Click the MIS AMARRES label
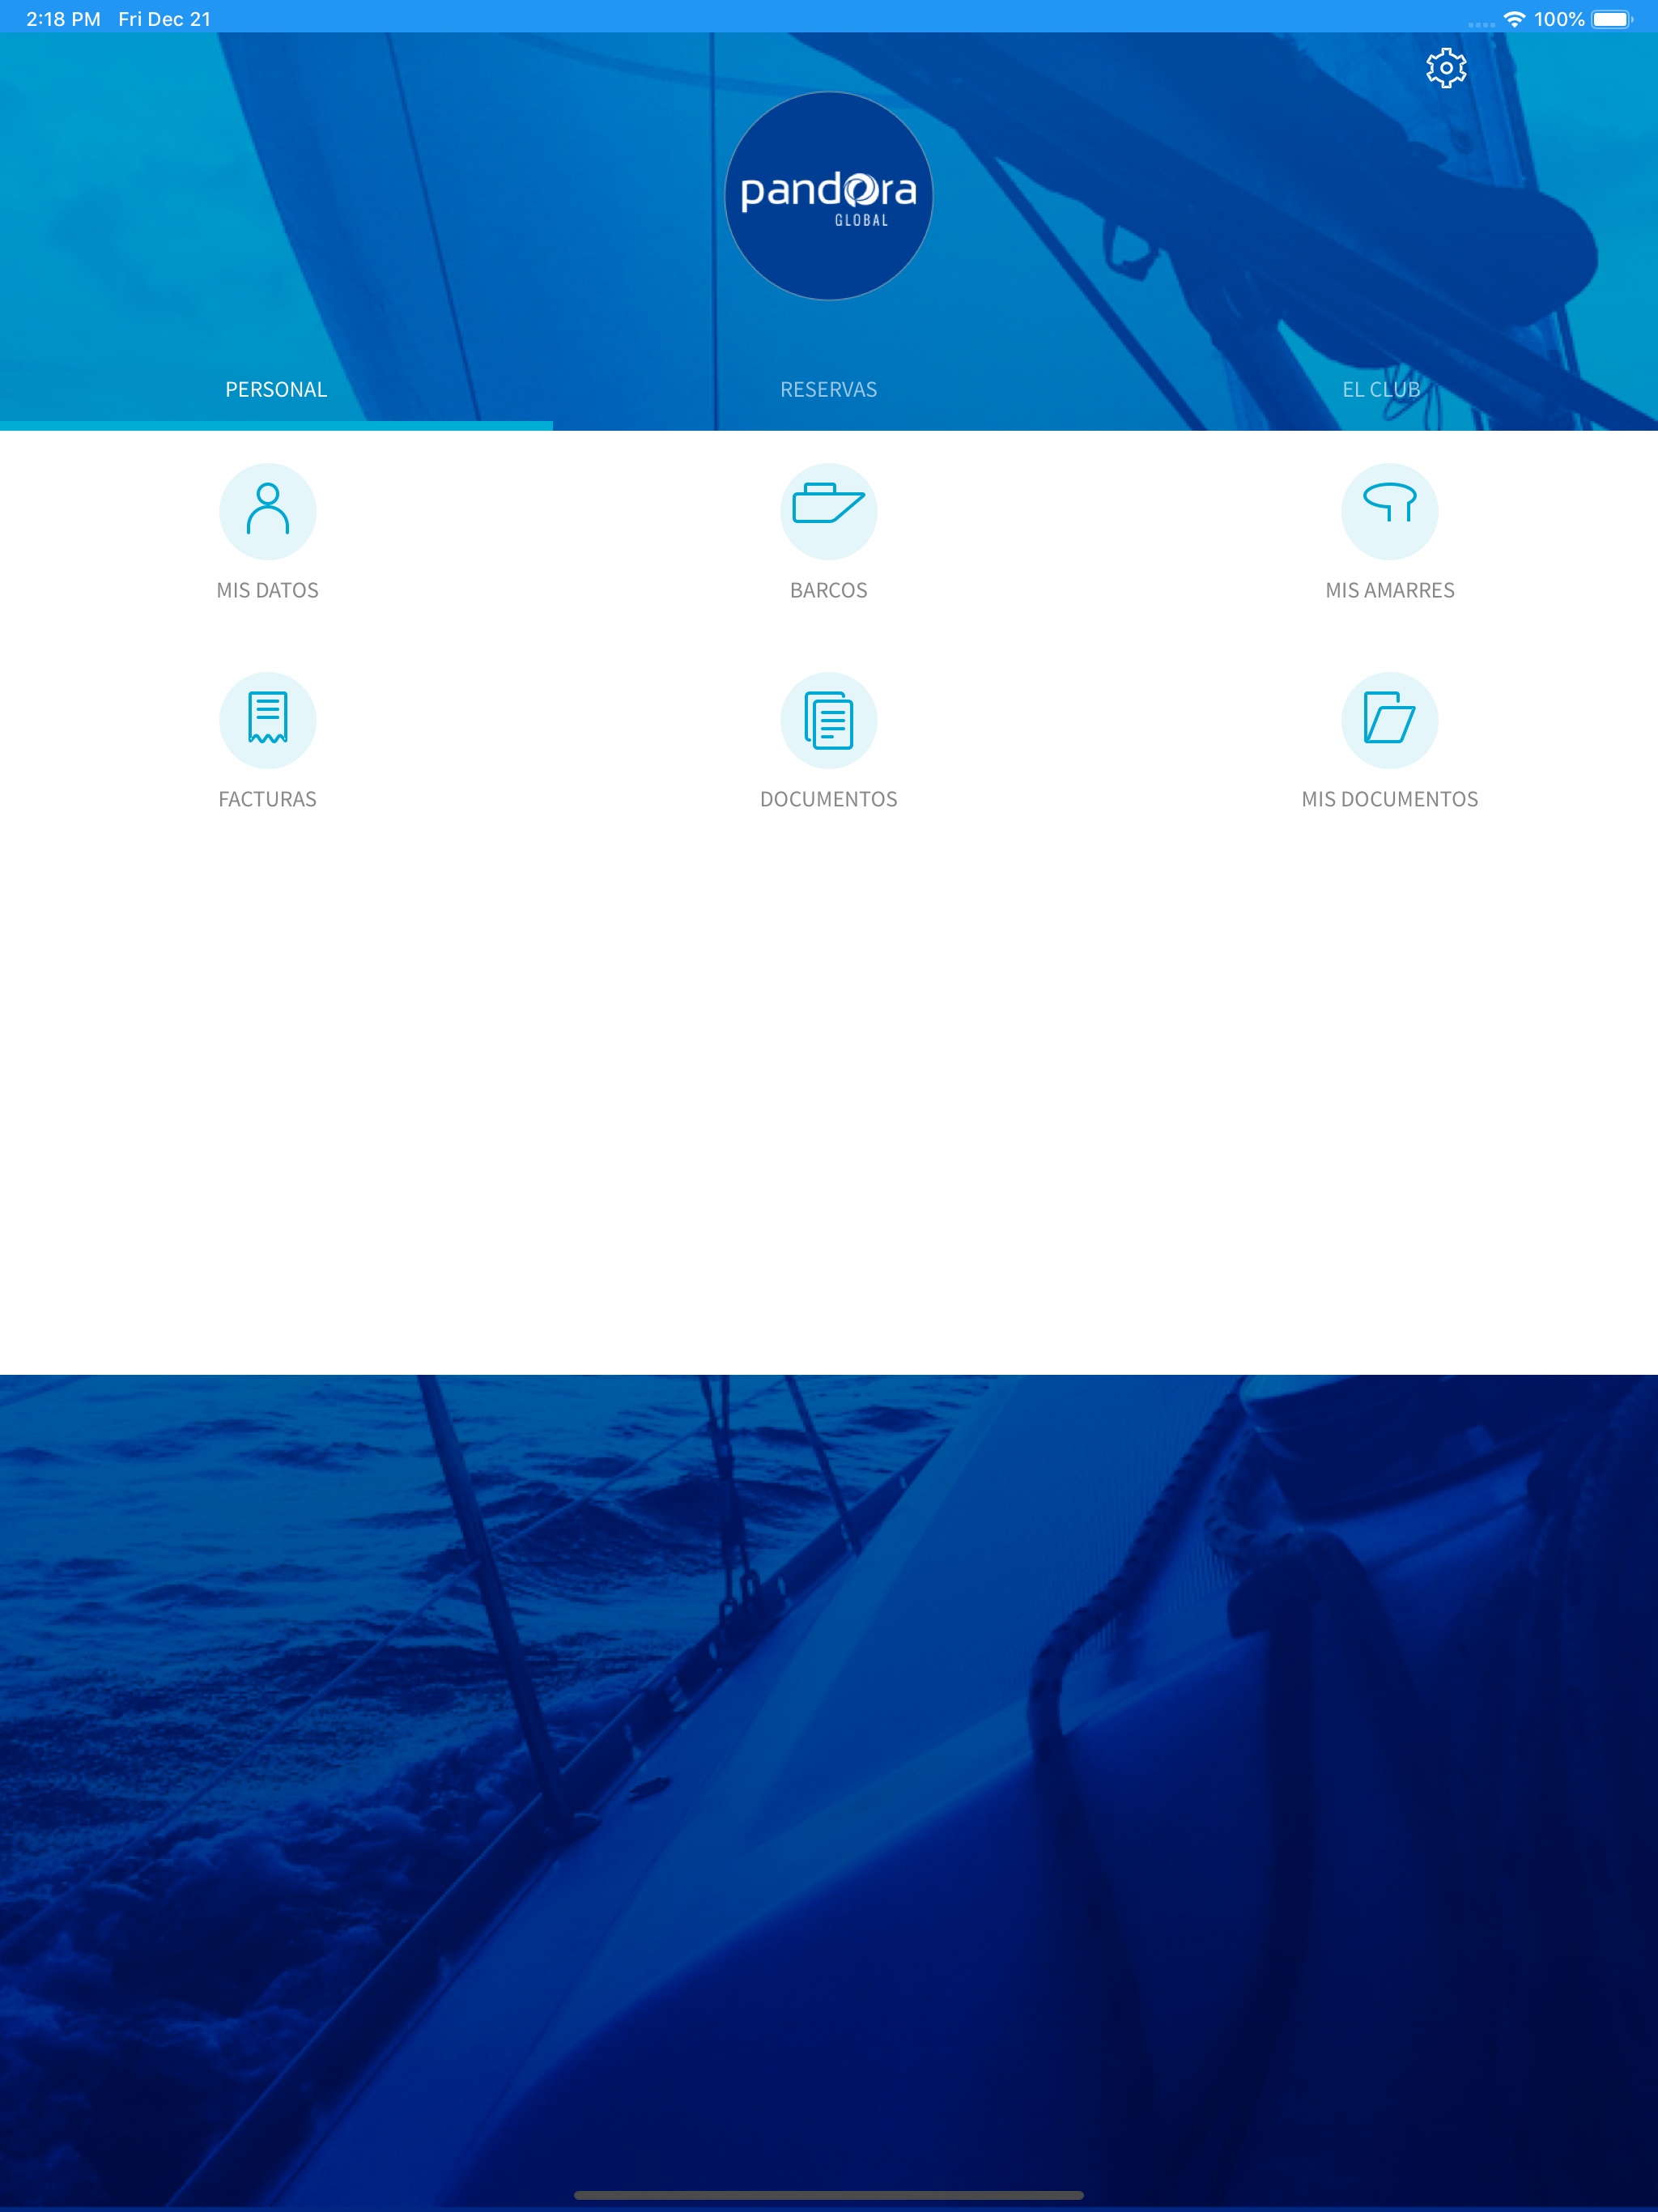Screen dimensions: 1658x2212 pos(1389,591)
